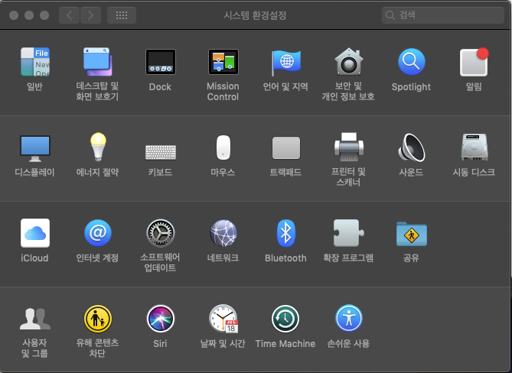The image size is (512, 373).
Task: Click the forward navigation arrow button
Action: (x=90, y=15)
